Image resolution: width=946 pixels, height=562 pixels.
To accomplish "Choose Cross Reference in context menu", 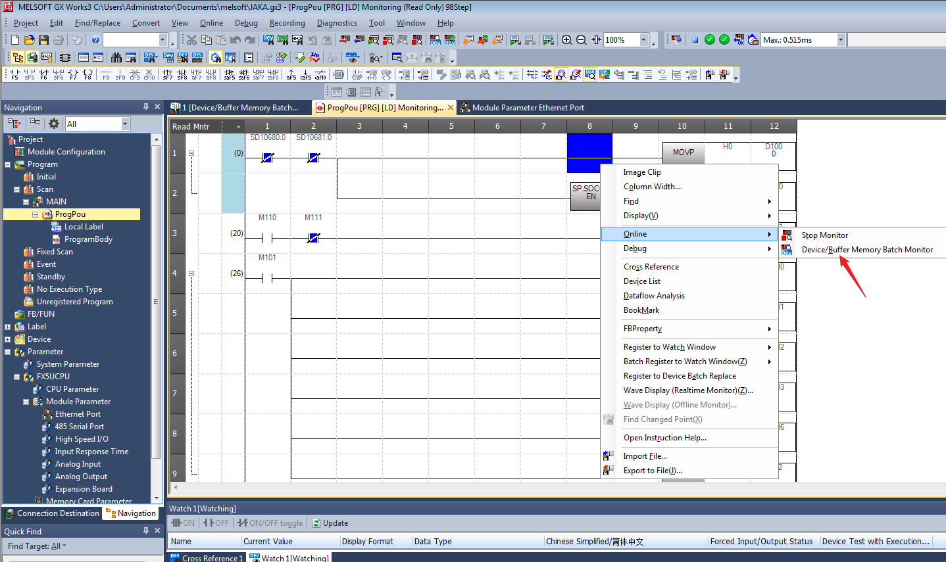I will (651, 267).
